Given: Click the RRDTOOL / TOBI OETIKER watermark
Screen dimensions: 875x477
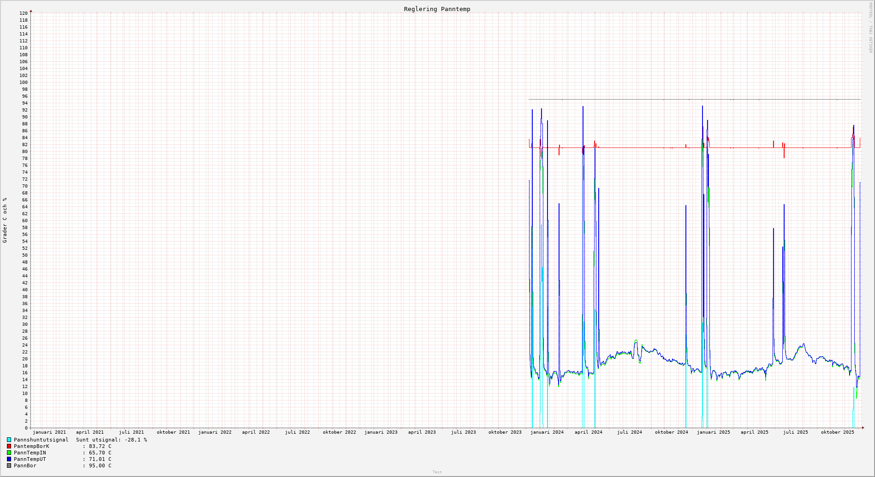Looking at the screenshot, I should pyautogui.click(x=870, y=28).
